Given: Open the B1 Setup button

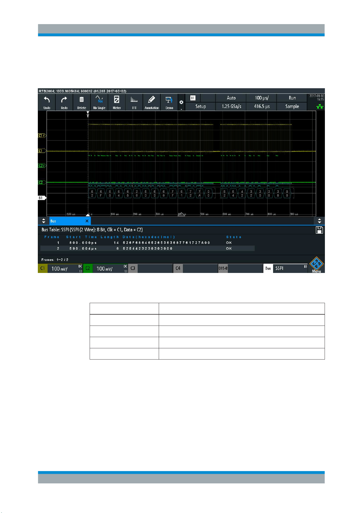Looking at the screenshot, I should tap(200, 106).
